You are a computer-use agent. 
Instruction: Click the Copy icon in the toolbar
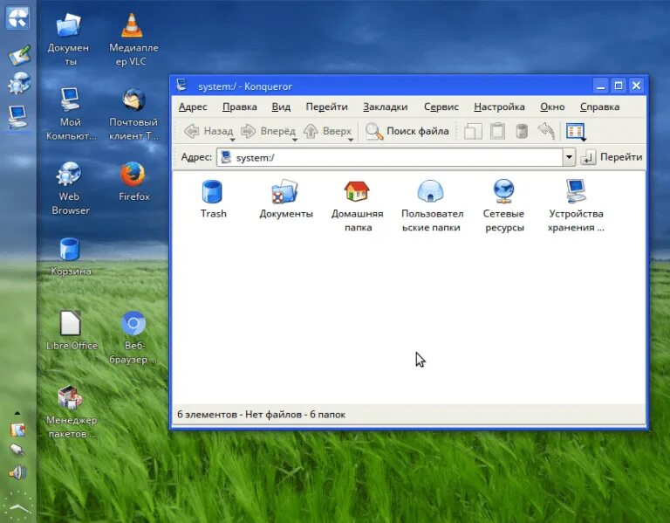[473, 131]
